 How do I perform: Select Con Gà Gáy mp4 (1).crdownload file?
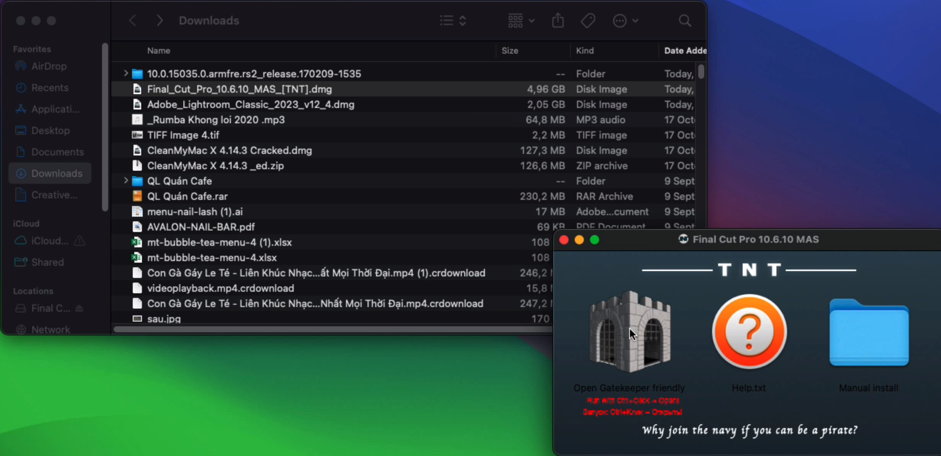click(x=332, y=273)
